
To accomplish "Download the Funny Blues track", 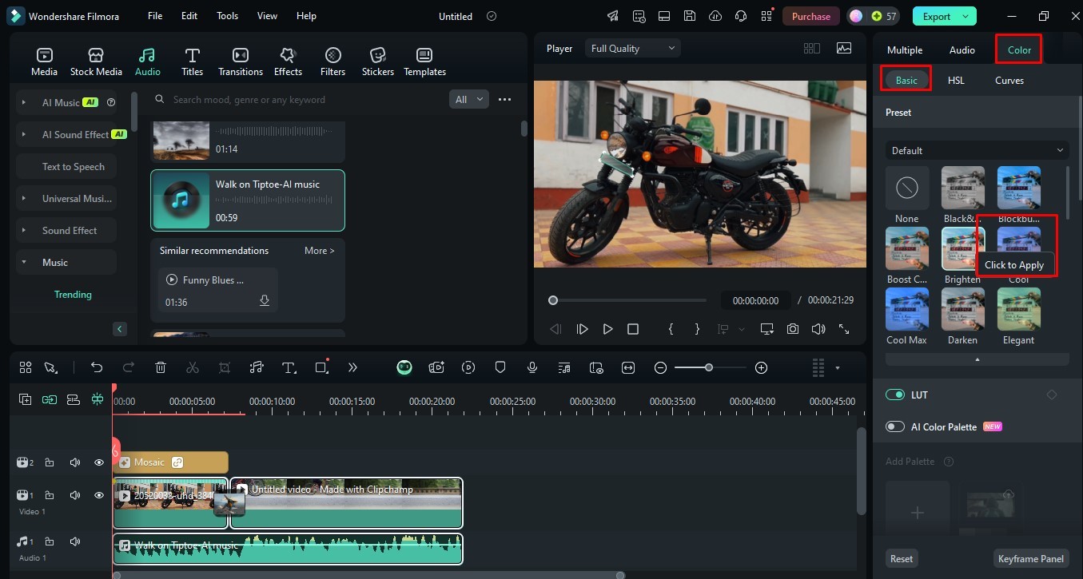I will point(265,301).
